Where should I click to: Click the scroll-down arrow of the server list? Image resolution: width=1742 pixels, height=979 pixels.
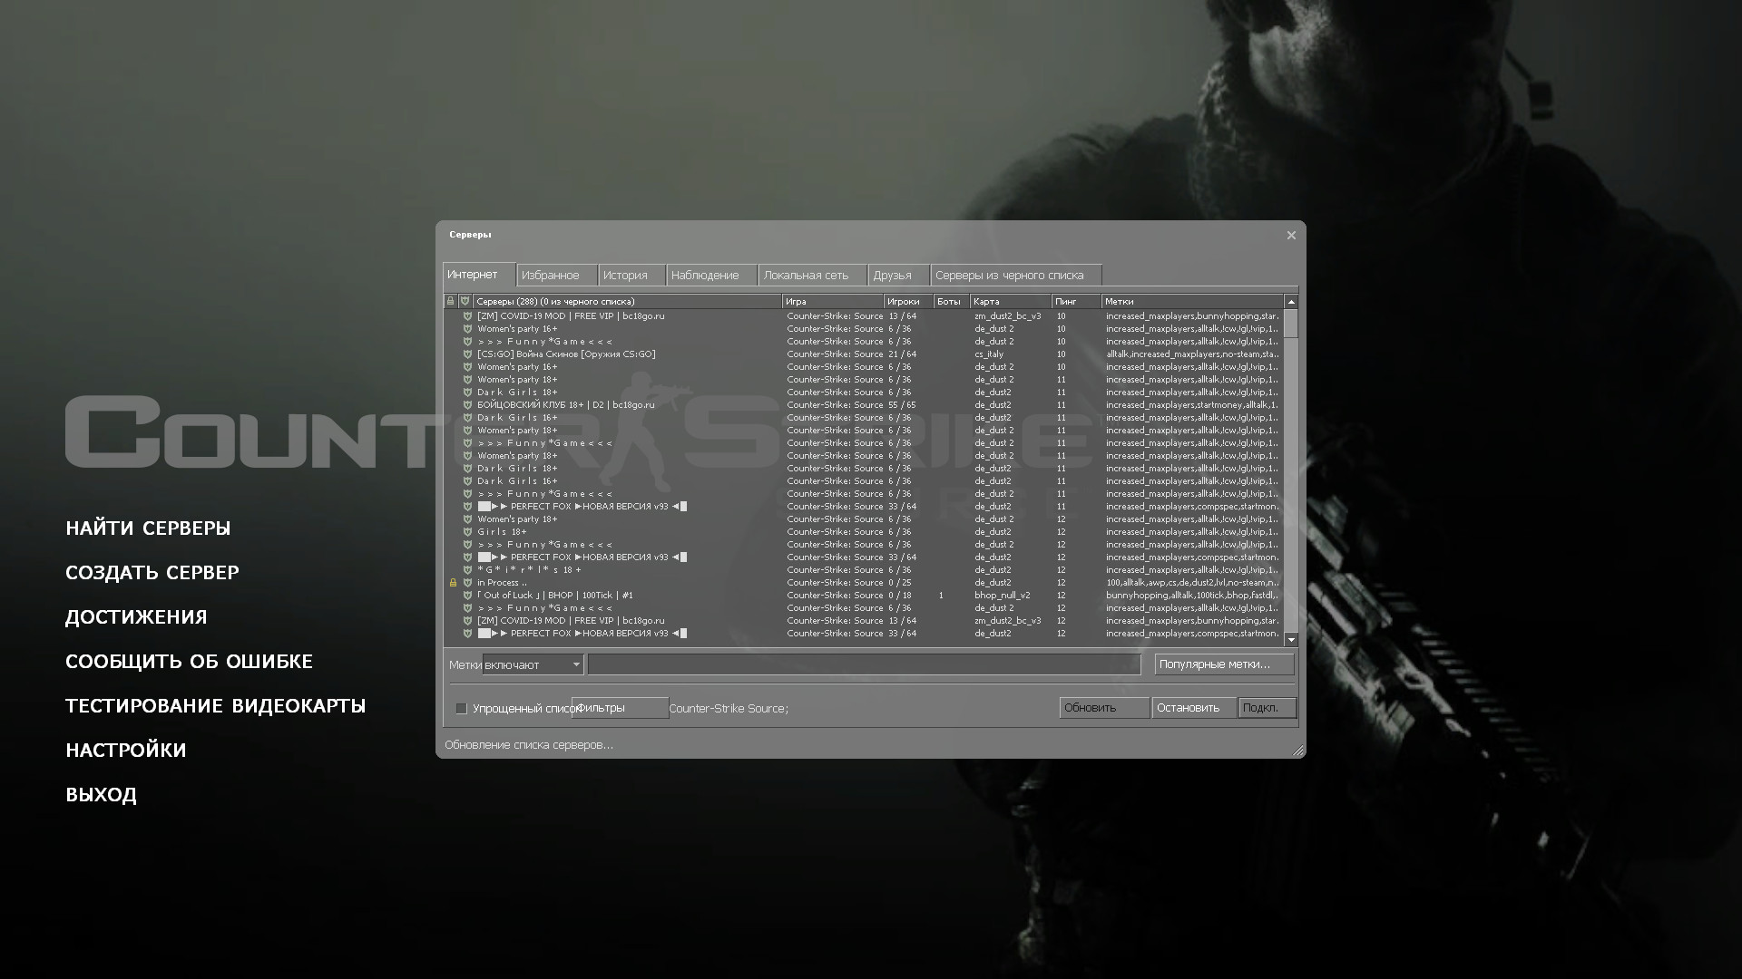1291,640
